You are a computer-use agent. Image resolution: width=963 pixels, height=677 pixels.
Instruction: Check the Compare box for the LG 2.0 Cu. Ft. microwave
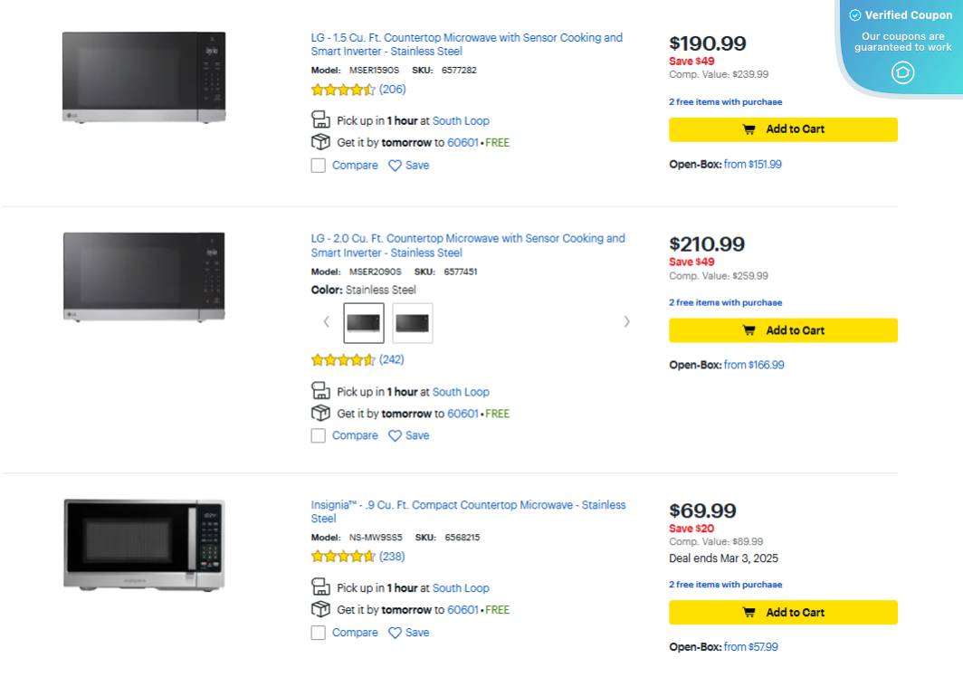[x=318, y=435]
